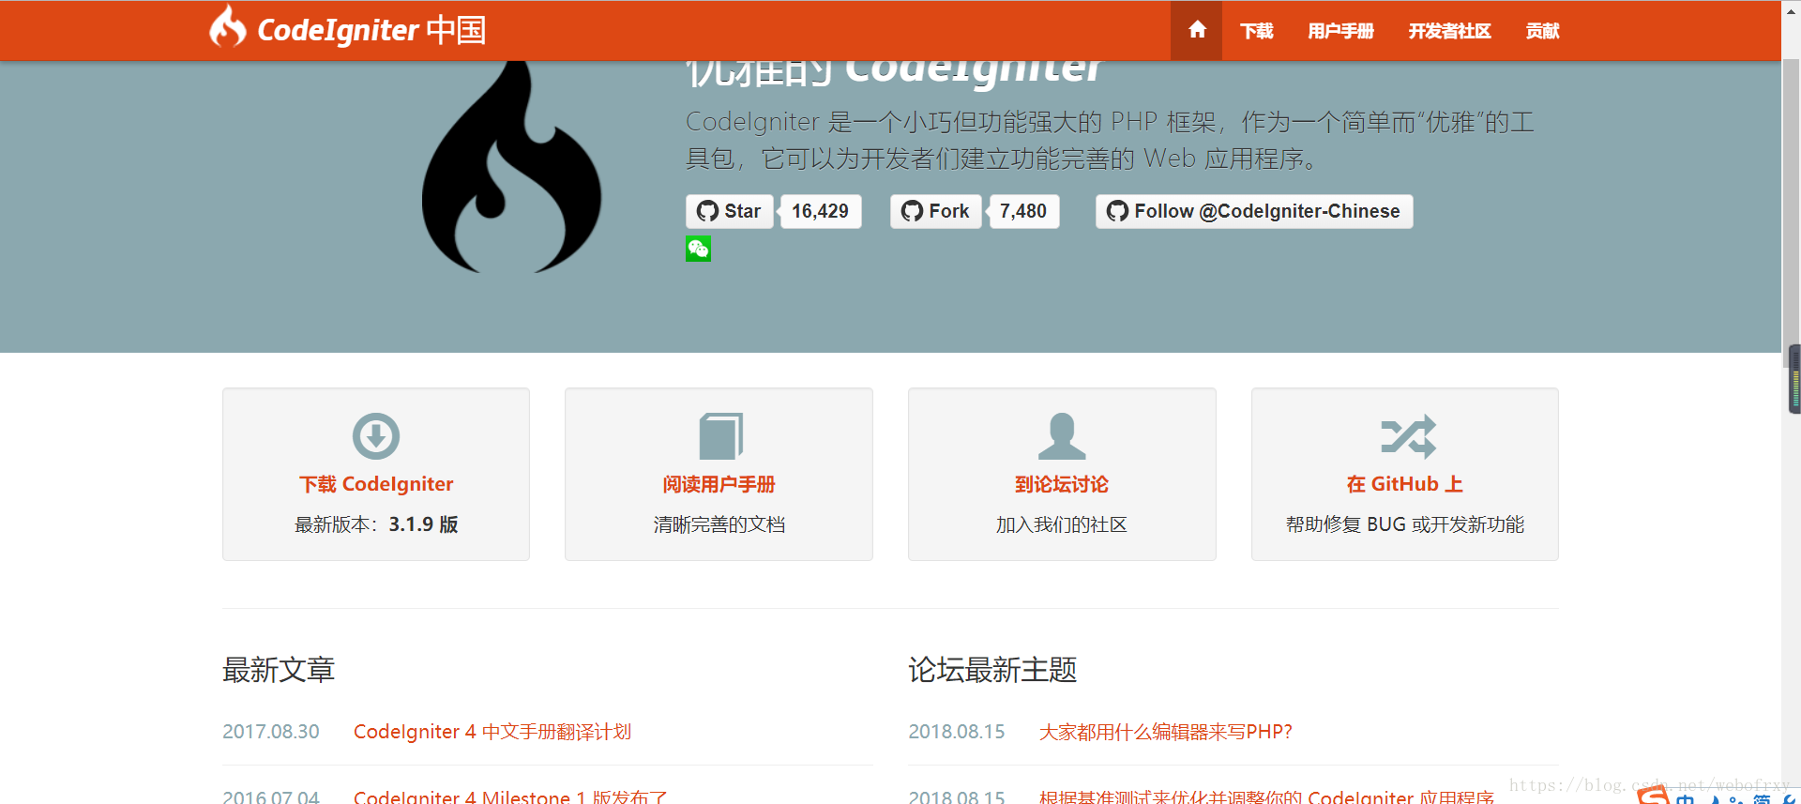Image resolution: width=1801 pixels, height=804 pixels.
Task: Click the user manual book icon
Action: click(720, 435)
